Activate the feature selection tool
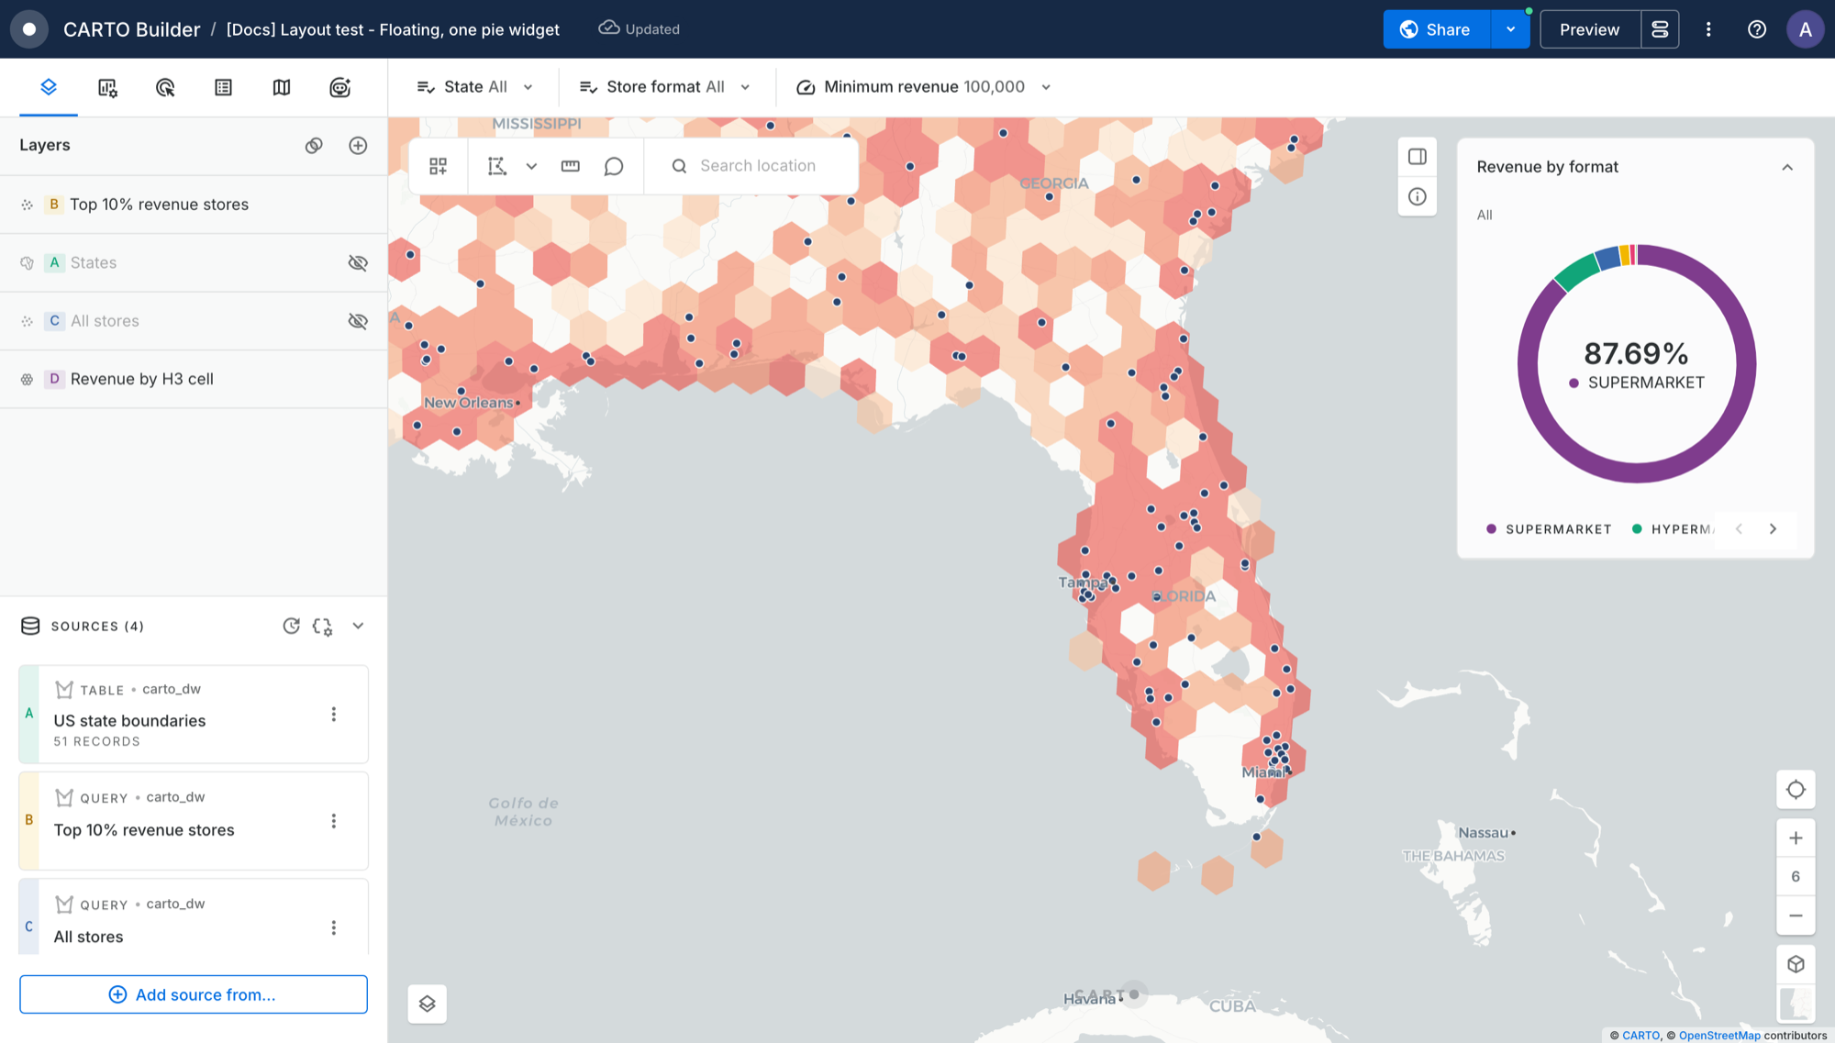The image size is (1835, 1043). pos(497,166)
